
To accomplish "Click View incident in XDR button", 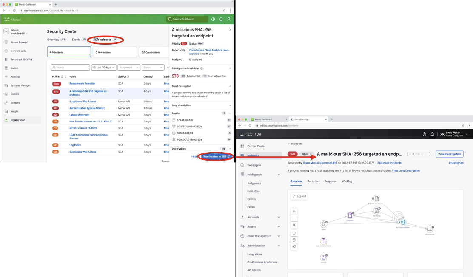I will click(217, 156).
